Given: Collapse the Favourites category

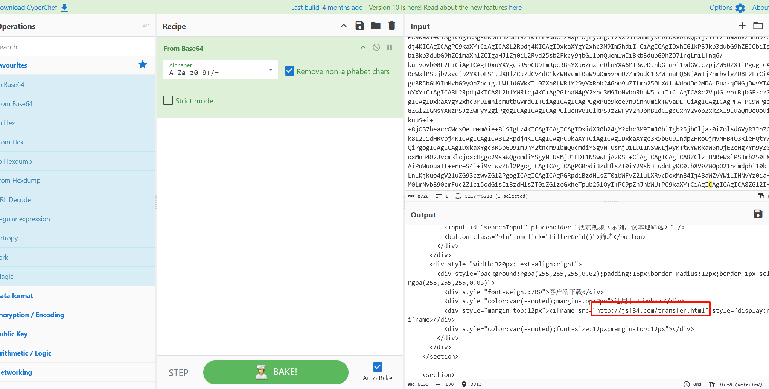Looking at the screenshot, I should (x=77, y=65).
